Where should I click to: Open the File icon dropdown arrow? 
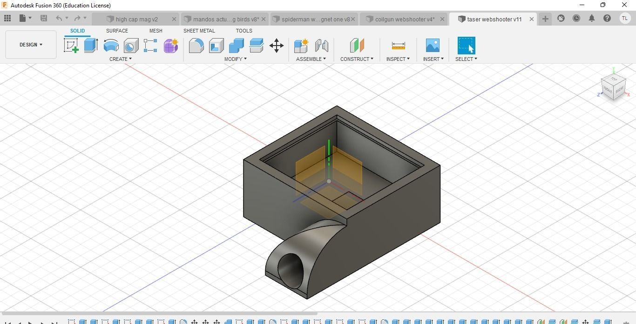pyautogui.click(x=30, y=18)
